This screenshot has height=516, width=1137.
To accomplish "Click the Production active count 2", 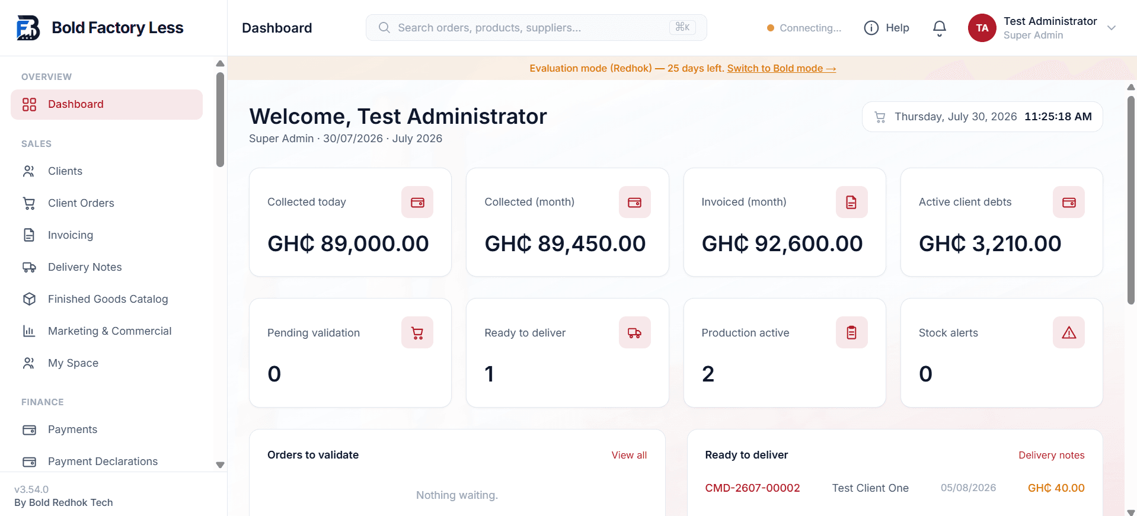I will coord(708,374).
